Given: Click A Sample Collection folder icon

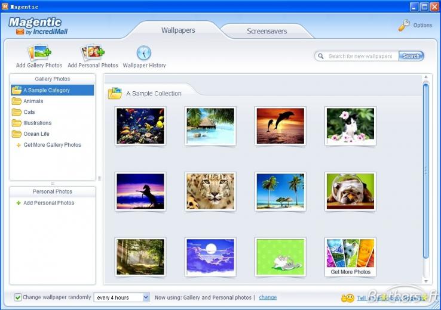Looking at the screenshot, I should tap(115, 93).
